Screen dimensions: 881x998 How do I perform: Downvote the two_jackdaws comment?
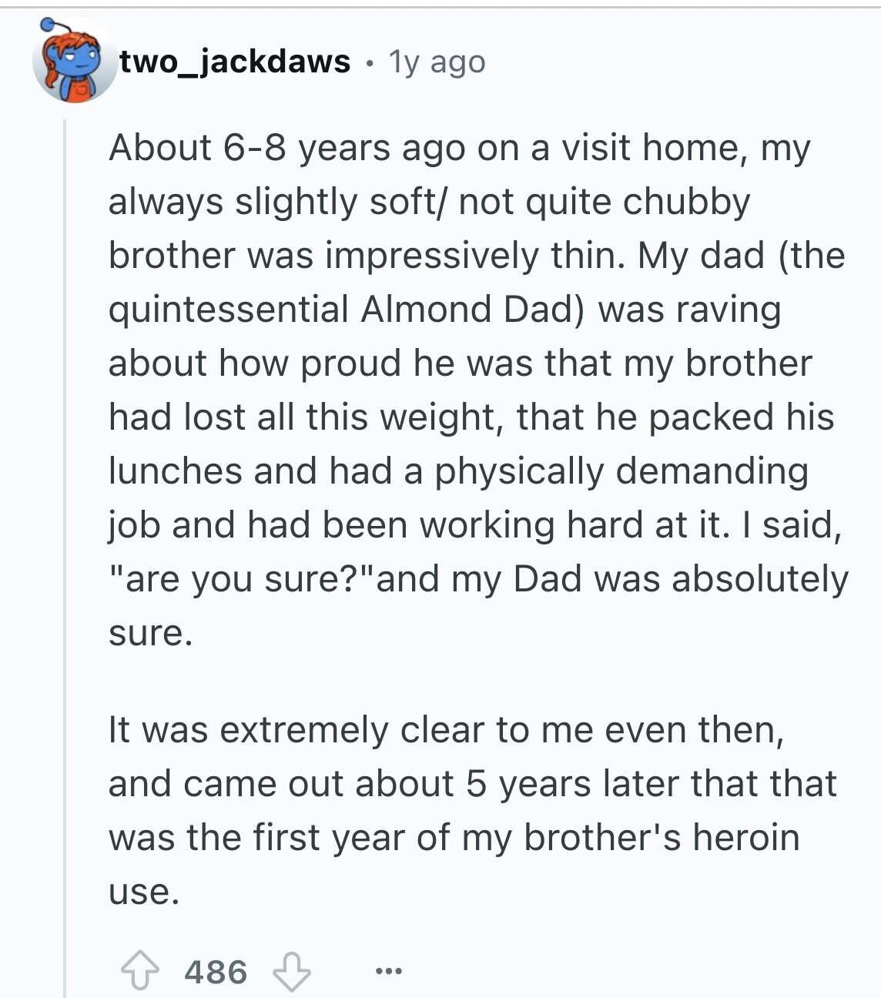click(293, 972)
